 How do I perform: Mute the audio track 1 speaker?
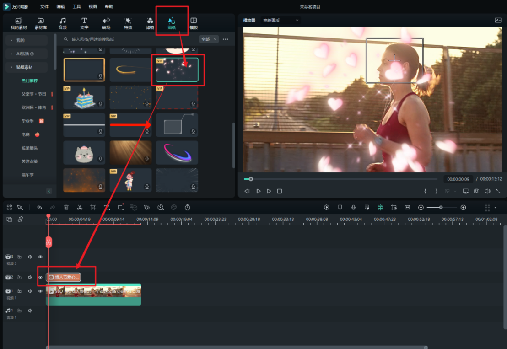click(30, 311)
